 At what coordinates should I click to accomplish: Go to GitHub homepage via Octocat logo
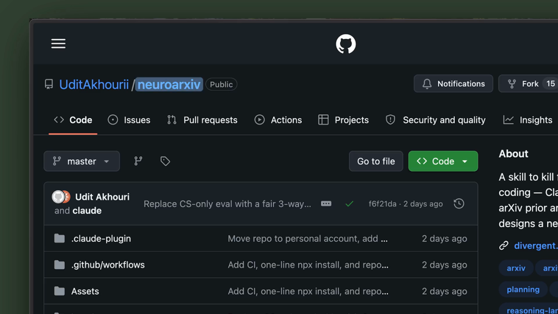[x=346, y=44]
